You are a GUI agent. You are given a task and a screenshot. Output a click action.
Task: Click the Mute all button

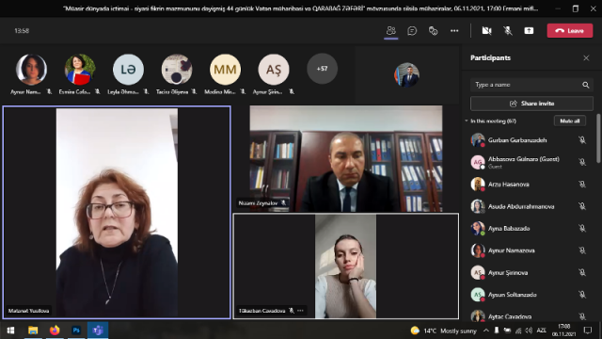coord(569,121)
